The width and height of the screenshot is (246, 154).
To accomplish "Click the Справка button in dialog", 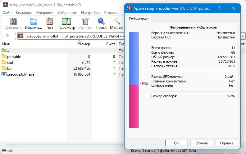I will 227,143.
